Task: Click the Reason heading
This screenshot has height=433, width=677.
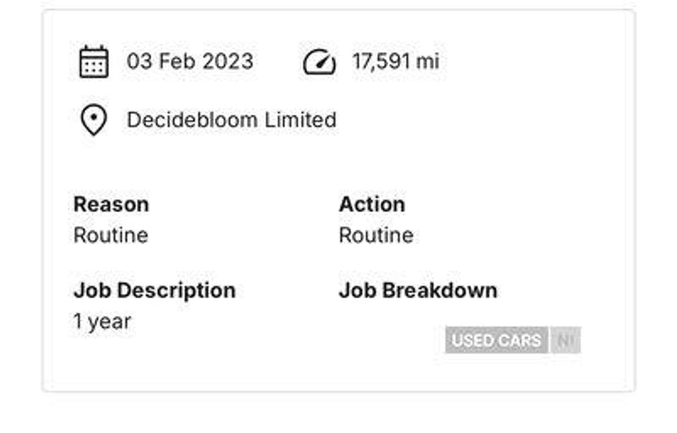Action: click(111, 204)
